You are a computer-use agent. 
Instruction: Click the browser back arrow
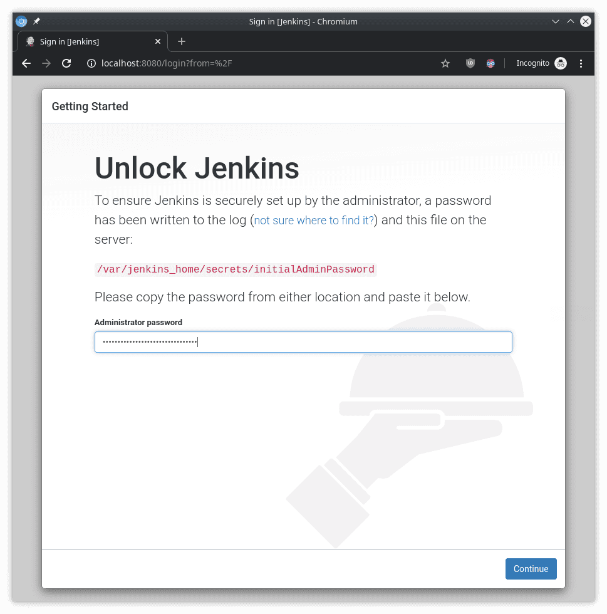[26, 63]
